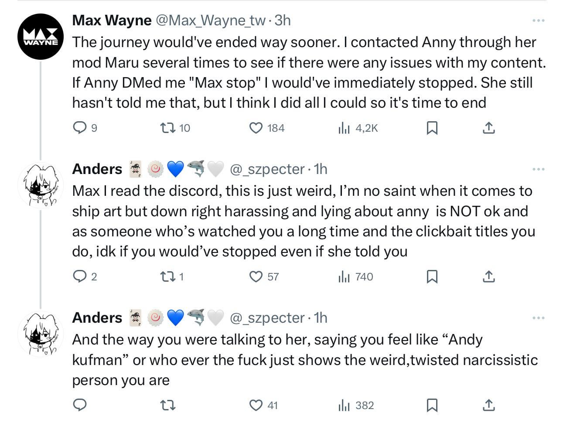Viewport: 577px width, 423px height.
Task: Open more options on Max Wayne's tweet
Action: pos(539,20)
